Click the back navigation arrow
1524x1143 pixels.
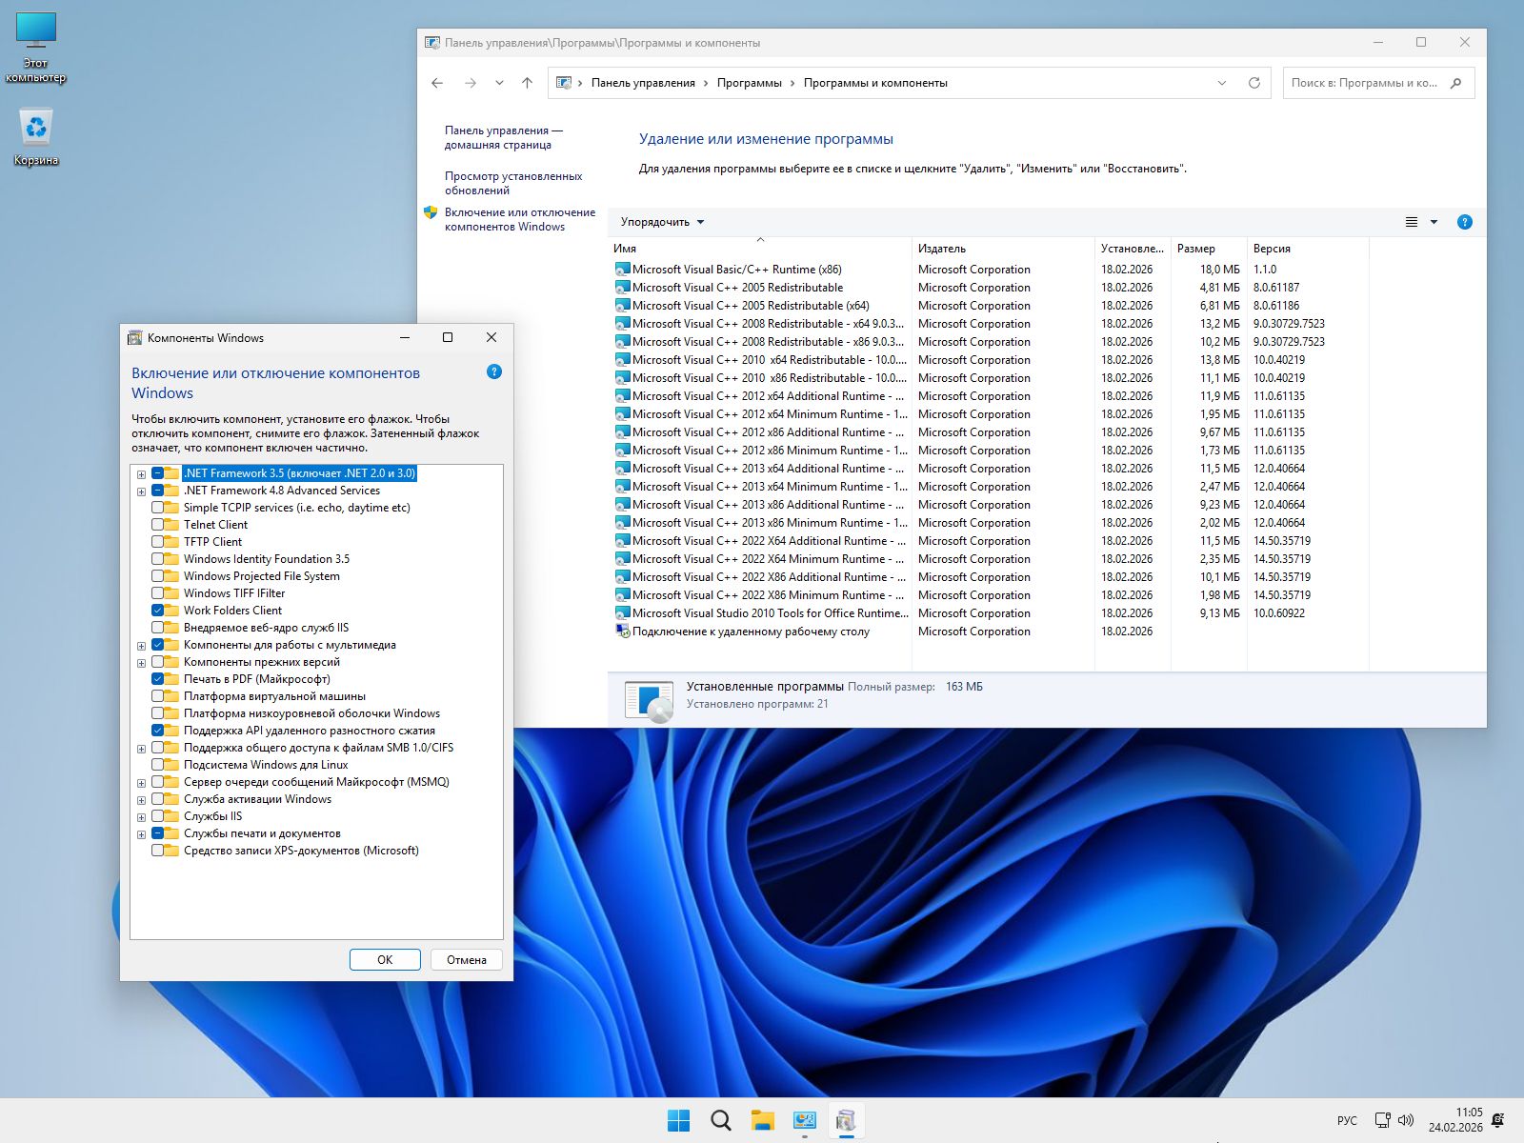[x=437, y=83]
